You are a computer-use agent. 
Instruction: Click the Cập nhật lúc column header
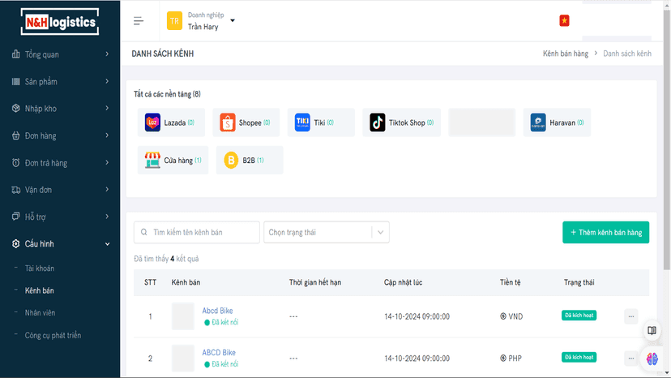[403, 282]
